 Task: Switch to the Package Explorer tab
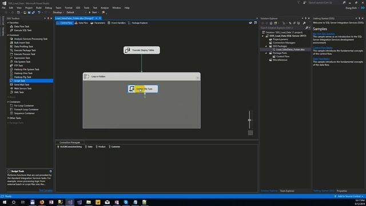click(137, 23)
